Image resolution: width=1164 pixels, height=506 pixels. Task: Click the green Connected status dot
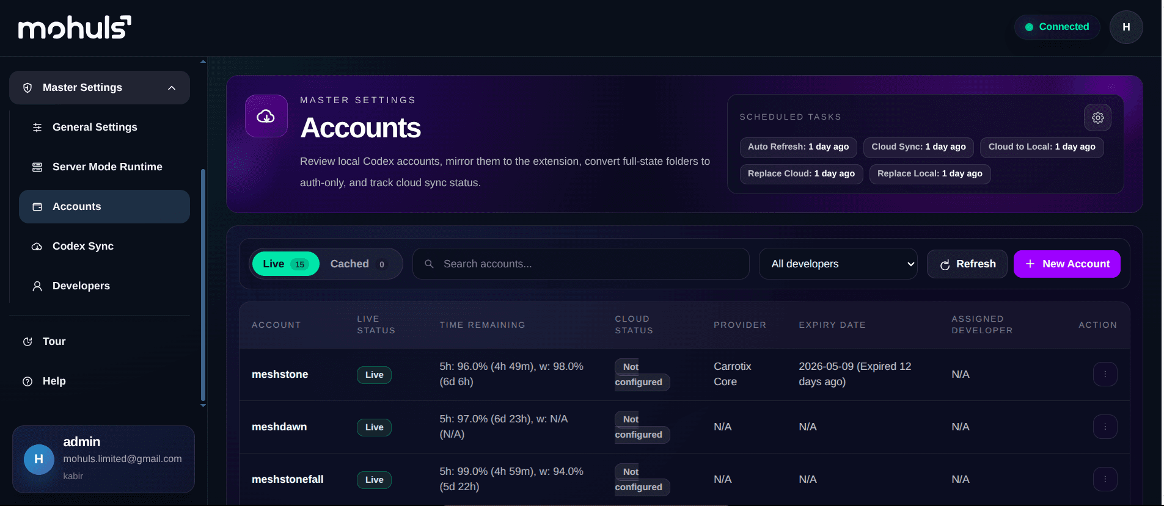click(x=1029, y=27)
